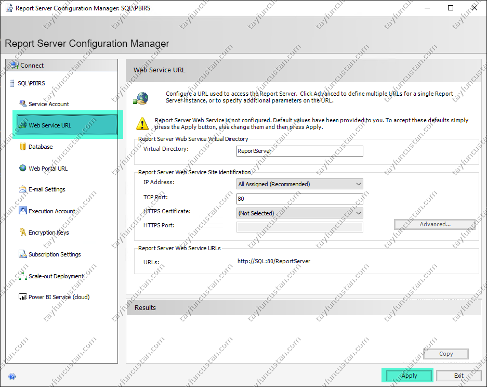Open Encryption Keys page
The height and width of the screenshot is (387, 487).
pyautogui.click(x=49, y=233)
